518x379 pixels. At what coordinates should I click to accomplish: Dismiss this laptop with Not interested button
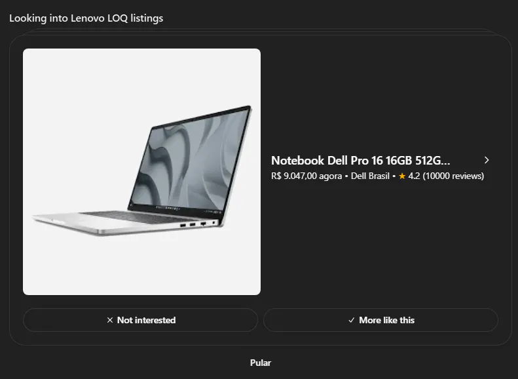click(x=140, y=320)
